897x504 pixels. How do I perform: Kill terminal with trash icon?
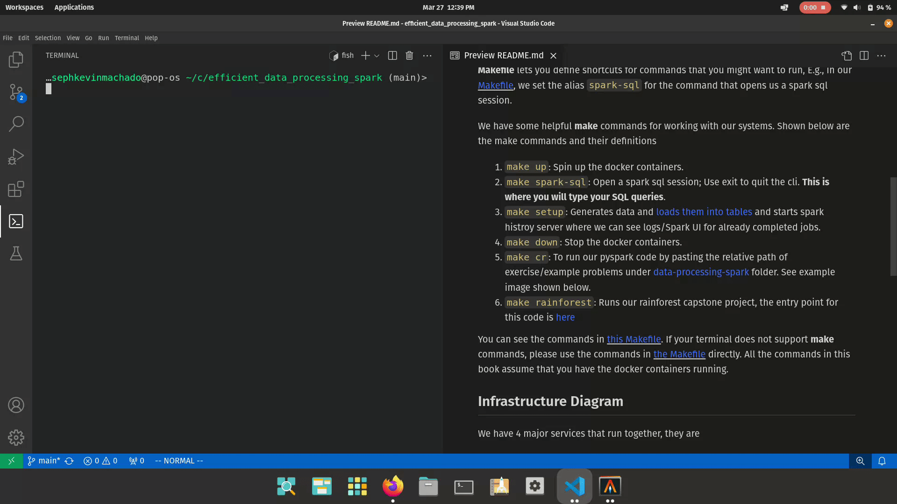pos(409,56)
